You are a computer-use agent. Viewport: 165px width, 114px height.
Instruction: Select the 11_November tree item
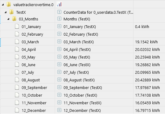(x=34, y=103)
